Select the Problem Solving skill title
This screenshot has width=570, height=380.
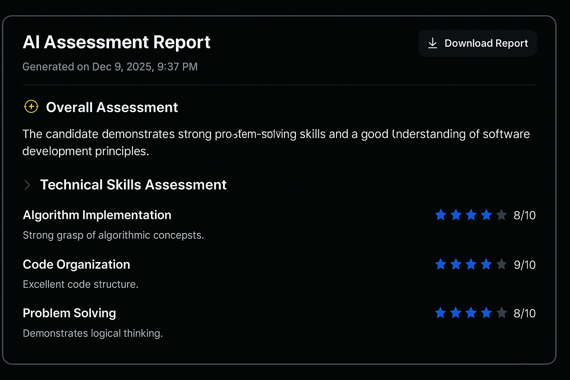[69, 313]
